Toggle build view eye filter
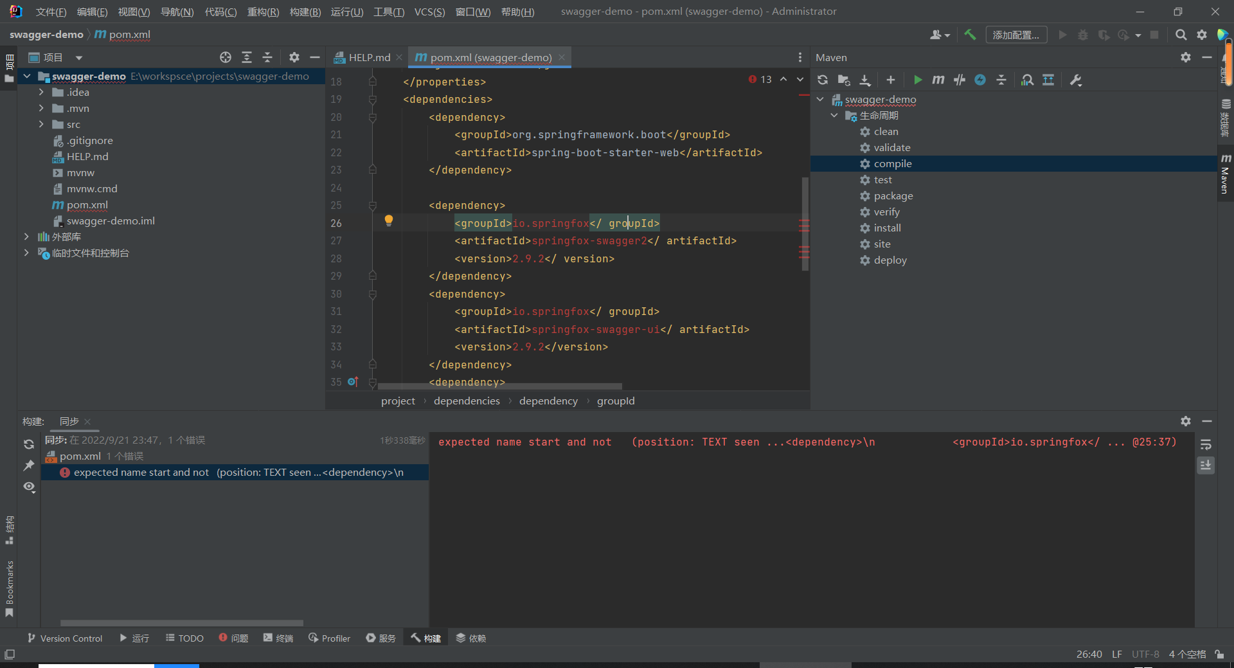 [x=29, y=487]
